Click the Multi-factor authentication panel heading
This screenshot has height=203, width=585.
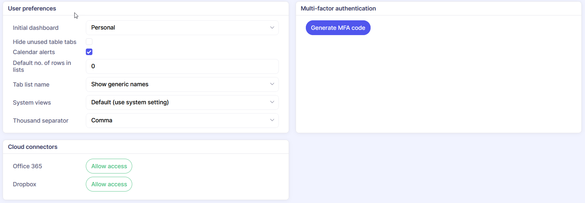[x=338, y=9]
